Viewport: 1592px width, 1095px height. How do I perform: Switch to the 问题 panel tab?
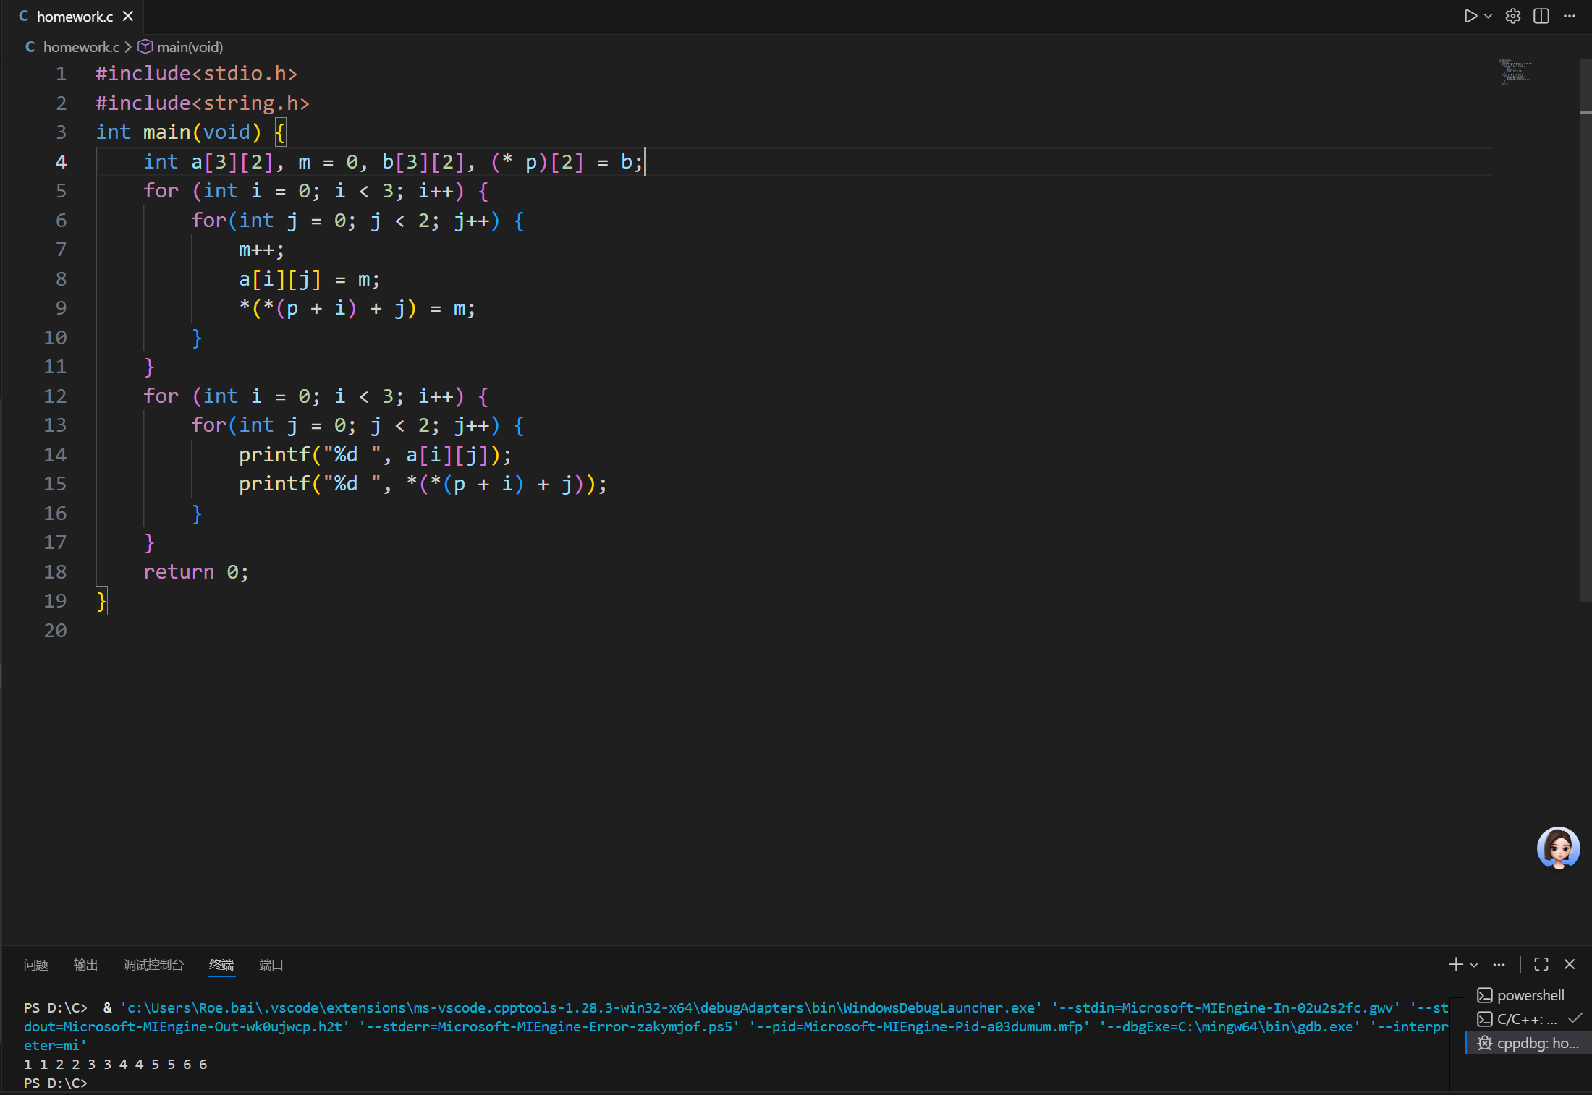pos(35,965)
